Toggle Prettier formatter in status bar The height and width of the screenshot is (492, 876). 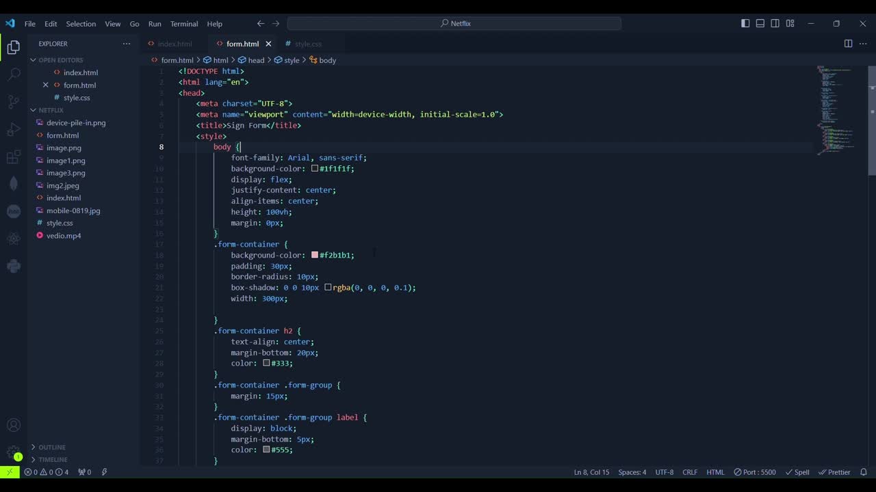click(x=834, y=472)
